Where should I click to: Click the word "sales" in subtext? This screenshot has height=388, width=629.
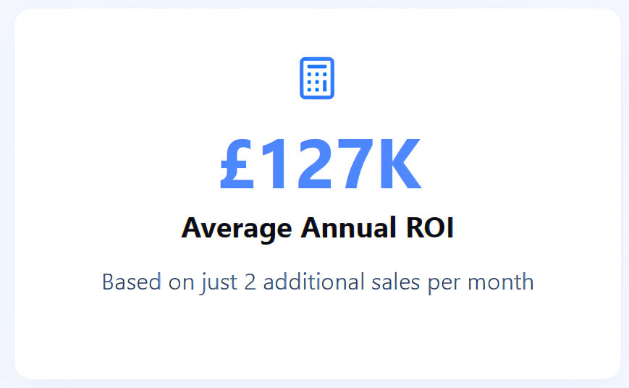point(395,282)
